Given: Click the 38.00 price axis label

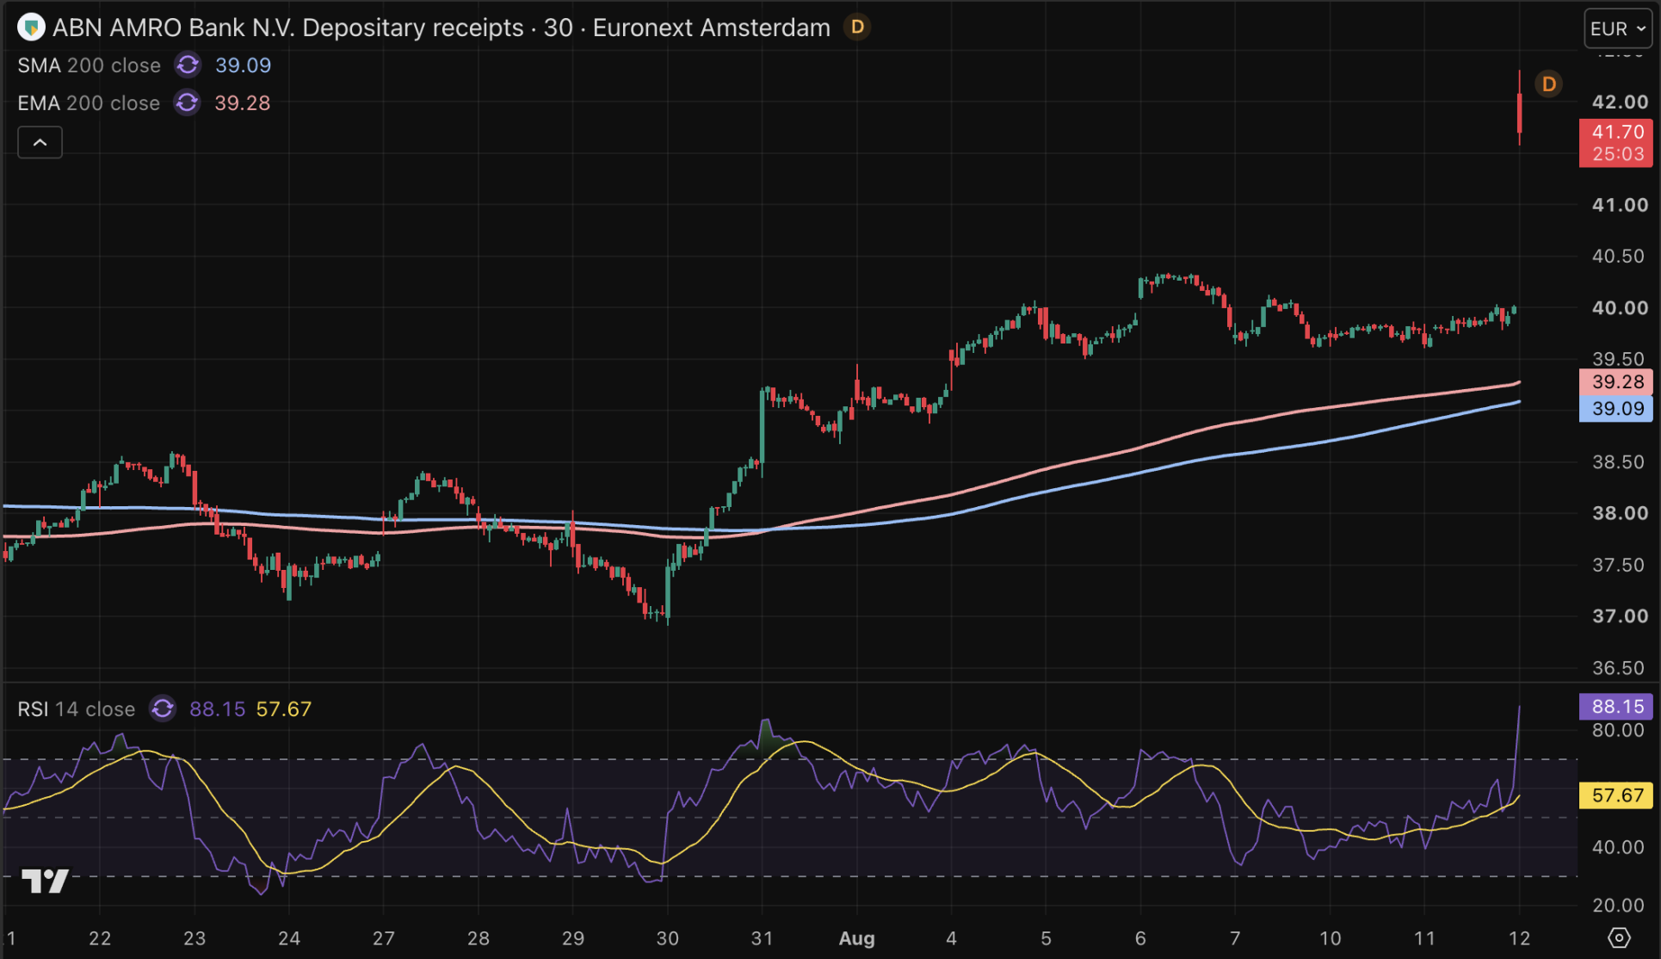Looking at the screenshot, I should click(1620, 513).
